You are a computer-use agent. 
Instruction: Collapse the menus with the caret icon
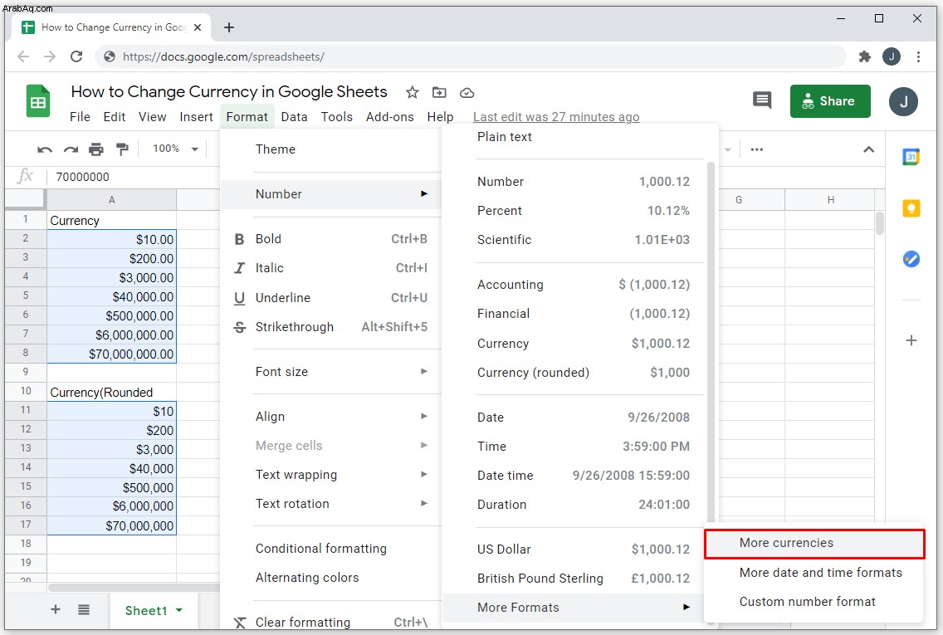[868, 149]
